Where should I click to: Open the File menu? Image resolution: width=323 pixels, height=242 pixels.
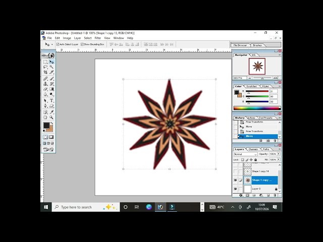point(49,38)
